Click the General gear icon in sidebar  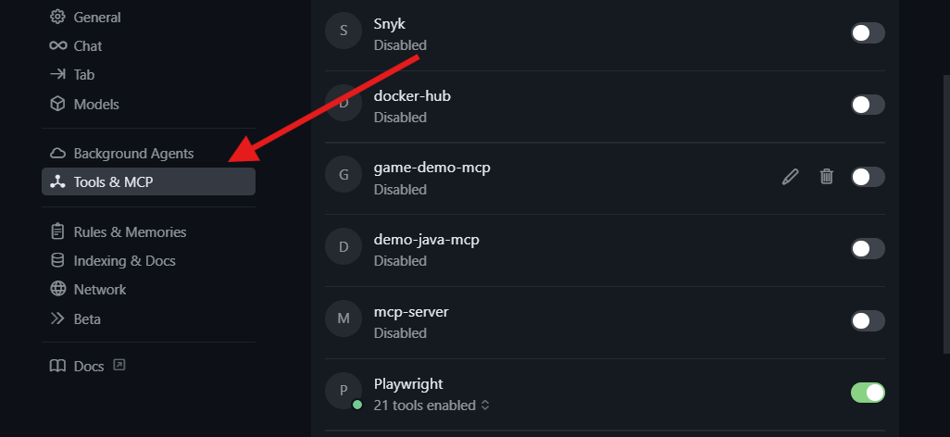click(57, 17)
